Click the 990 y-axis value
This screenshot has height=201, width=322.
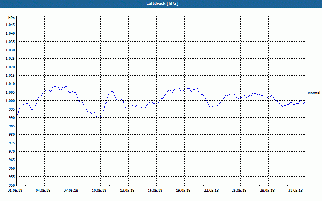(x=12, y=117)
